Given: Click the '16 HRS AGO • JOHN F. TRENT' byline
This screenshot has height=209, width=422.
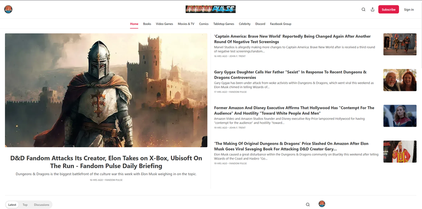Looking at the screenshot, I should (x=230, y=56).
